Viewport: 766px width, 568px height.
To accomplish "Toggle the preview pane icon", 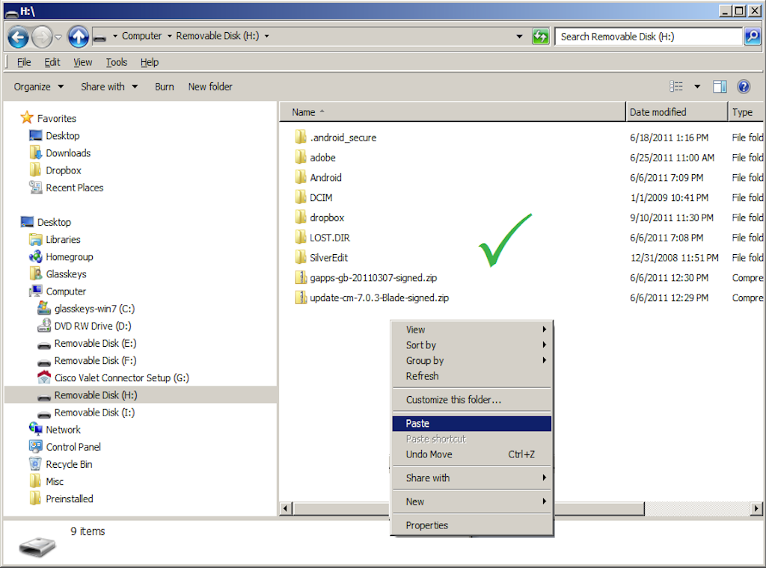I will click(x=720, y=87).
